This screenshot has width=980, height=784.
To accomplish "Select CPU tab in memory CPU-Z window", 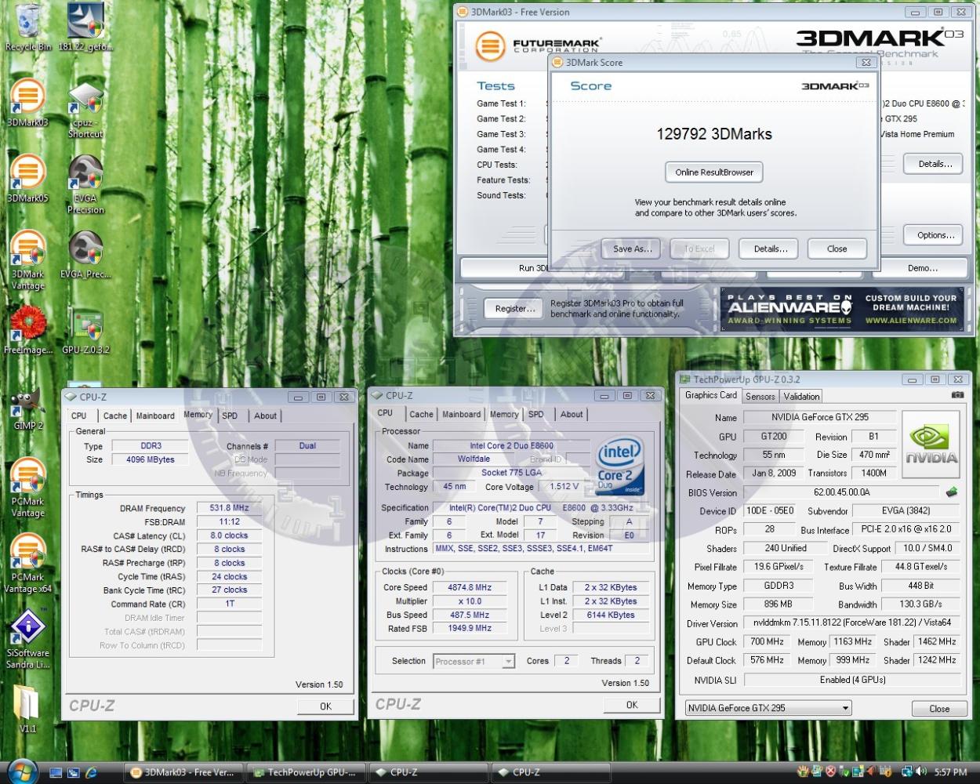I will [79, 416].
